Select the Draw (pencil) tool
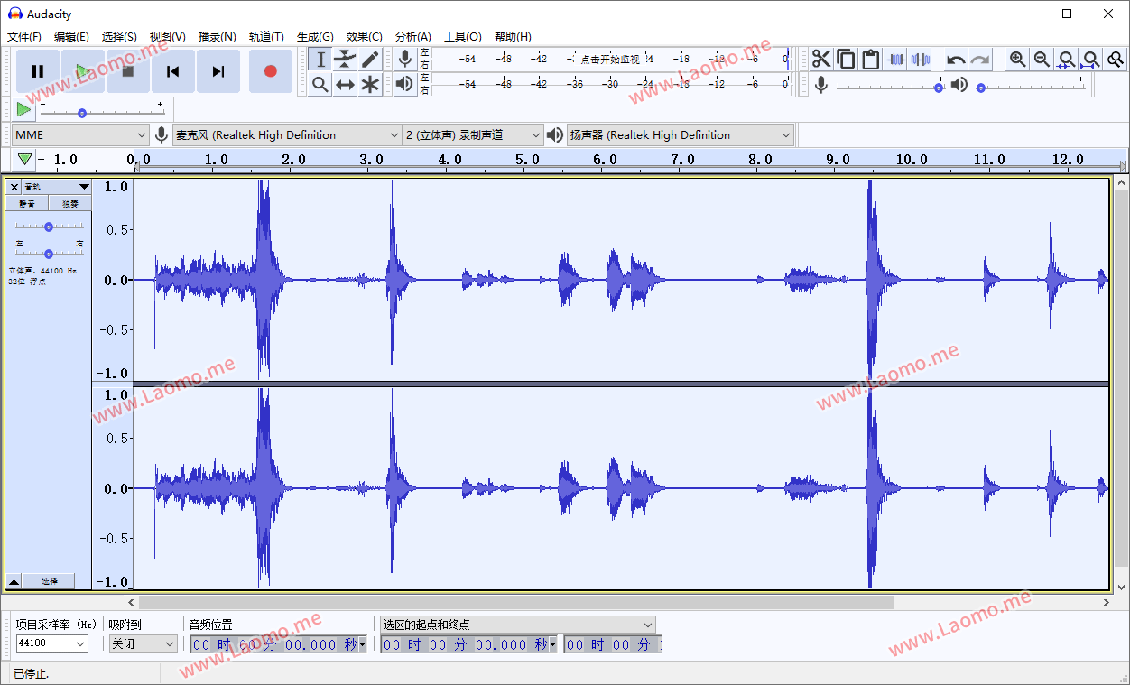This screenshot has width=1130, height=685. point(370,60)
